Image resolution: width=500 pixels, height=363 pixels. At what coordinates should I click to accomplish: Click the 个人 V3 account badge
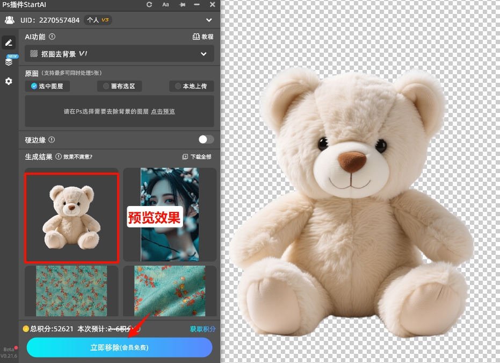[x=99, y=20]
